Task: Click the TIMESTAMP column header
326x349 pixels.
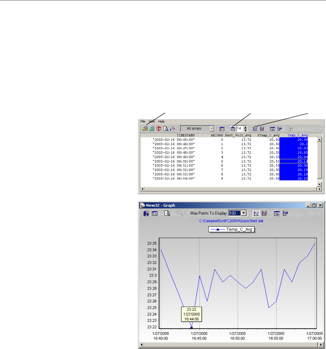Action: (x=186, y=135)
